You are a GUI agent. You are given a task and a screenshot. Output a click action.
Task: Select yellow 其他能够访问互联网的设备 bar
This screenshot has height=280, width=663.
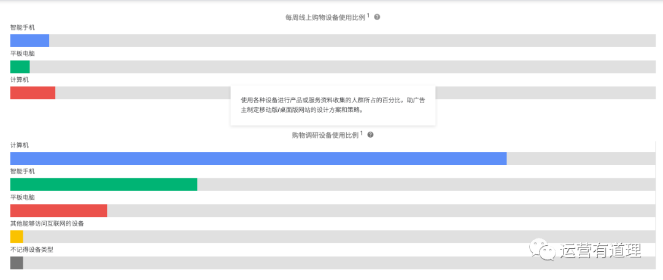click(x=17, y=236)
